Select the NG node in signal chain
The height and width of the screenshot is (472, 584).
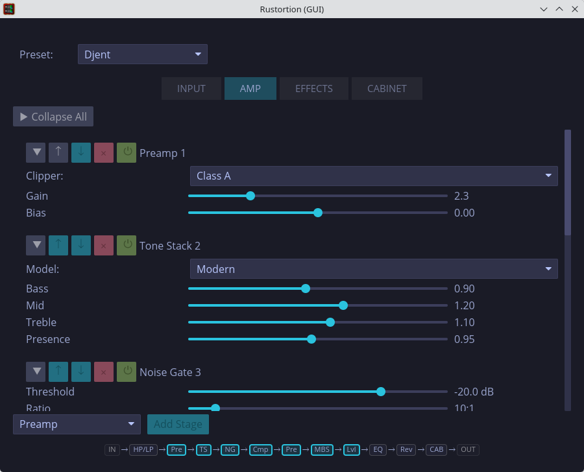230,450
